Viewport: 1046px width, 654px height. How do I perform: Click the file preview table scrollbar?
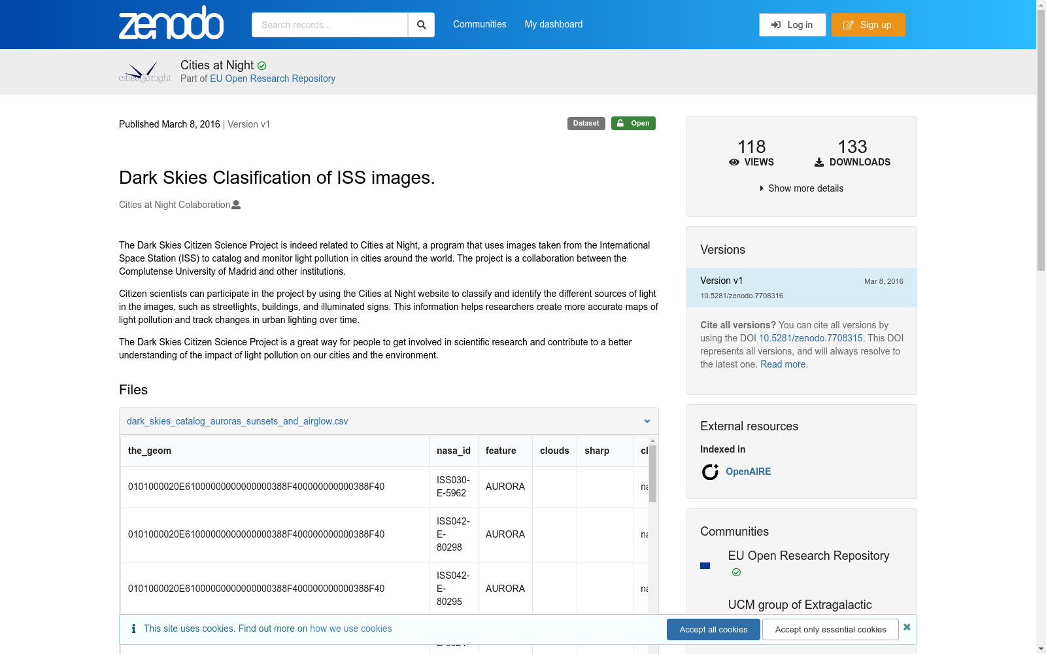pyautogui.click(x=652, y=474)
